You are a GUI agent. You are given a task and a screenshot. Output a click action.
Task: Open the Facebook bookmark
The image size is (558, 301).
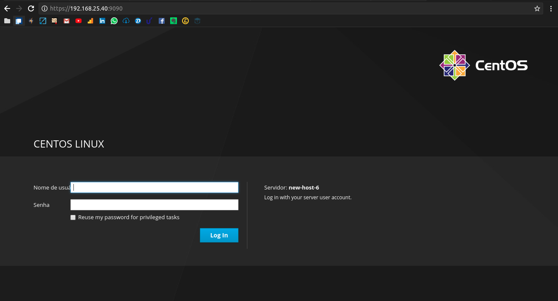tap(162, 21)
